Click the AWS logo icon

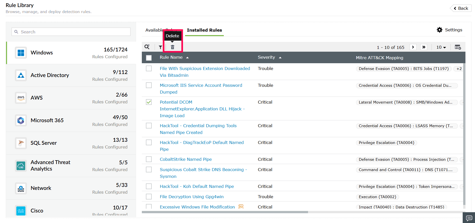[21, 98]
